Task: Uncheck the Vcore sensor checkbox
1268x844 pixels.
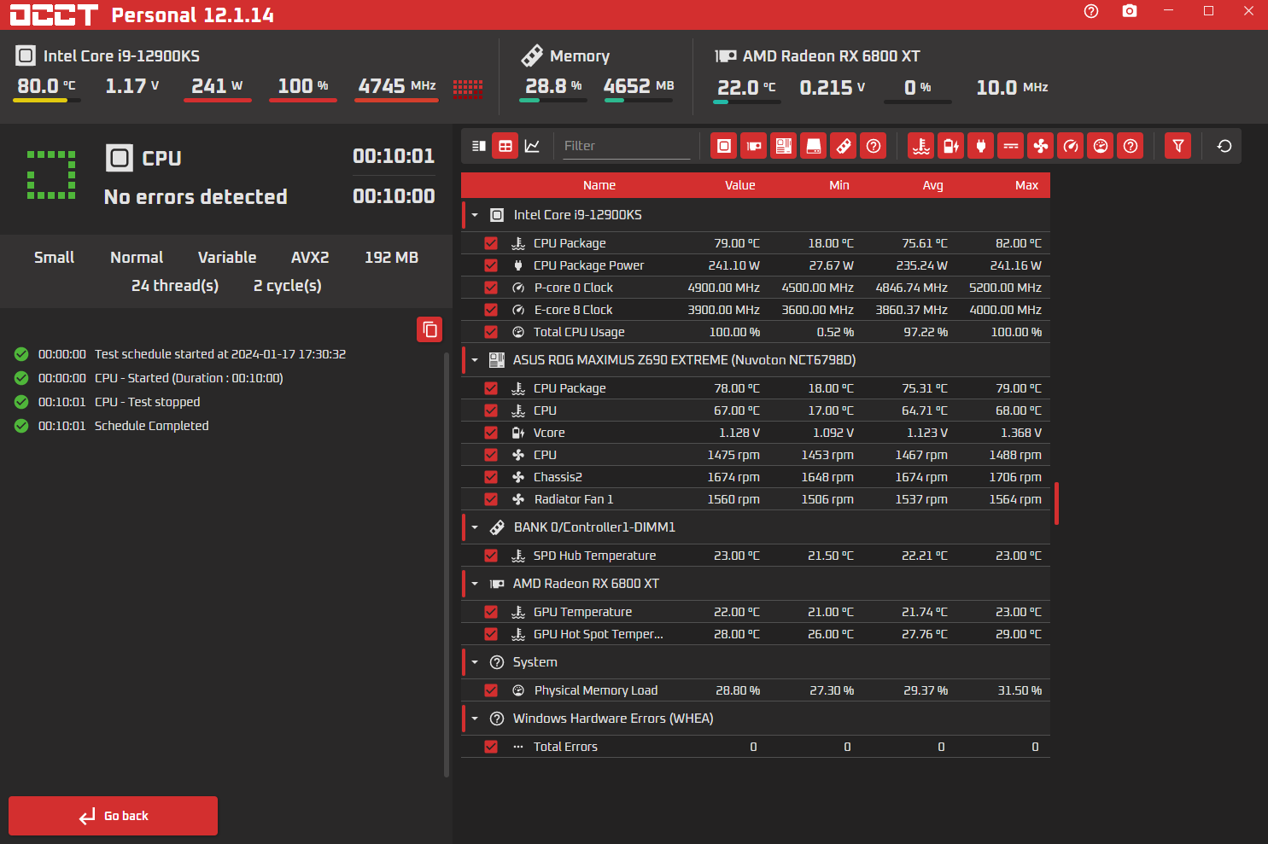Action: [x=491, y=433]
